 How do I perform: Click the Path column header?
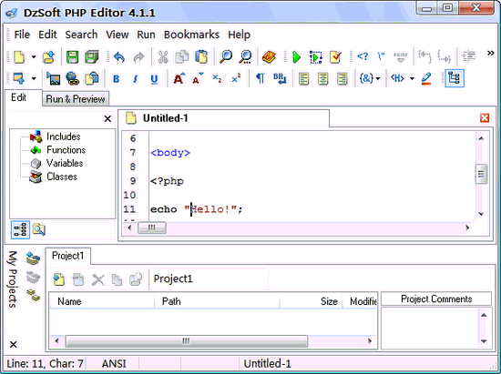pyautogui.click(x=218, y=301)
